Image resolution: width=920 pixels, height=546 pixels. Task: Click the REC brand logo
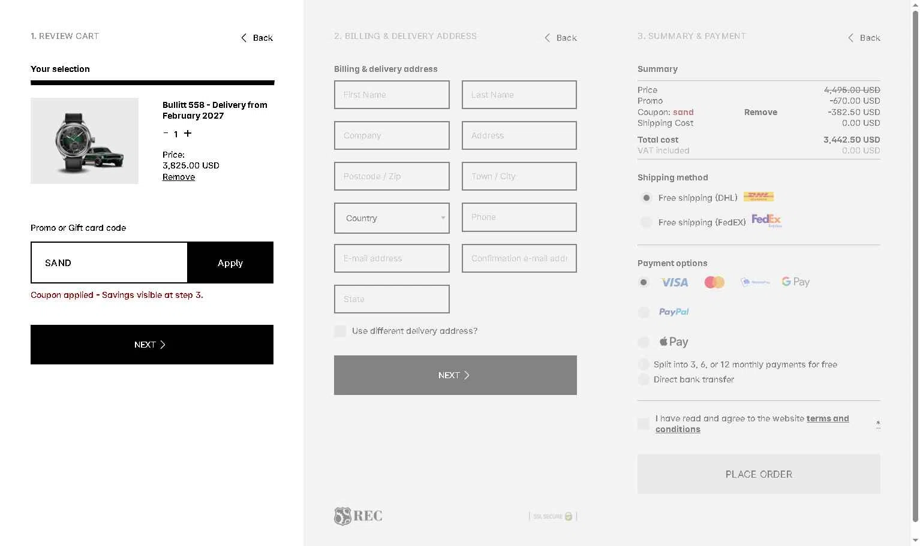358,516
